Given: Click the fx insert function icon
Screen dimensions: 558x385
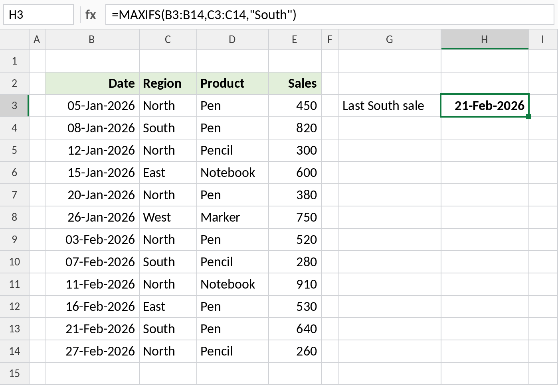Looking at the screenshot, I should click(x=91, y=15).
